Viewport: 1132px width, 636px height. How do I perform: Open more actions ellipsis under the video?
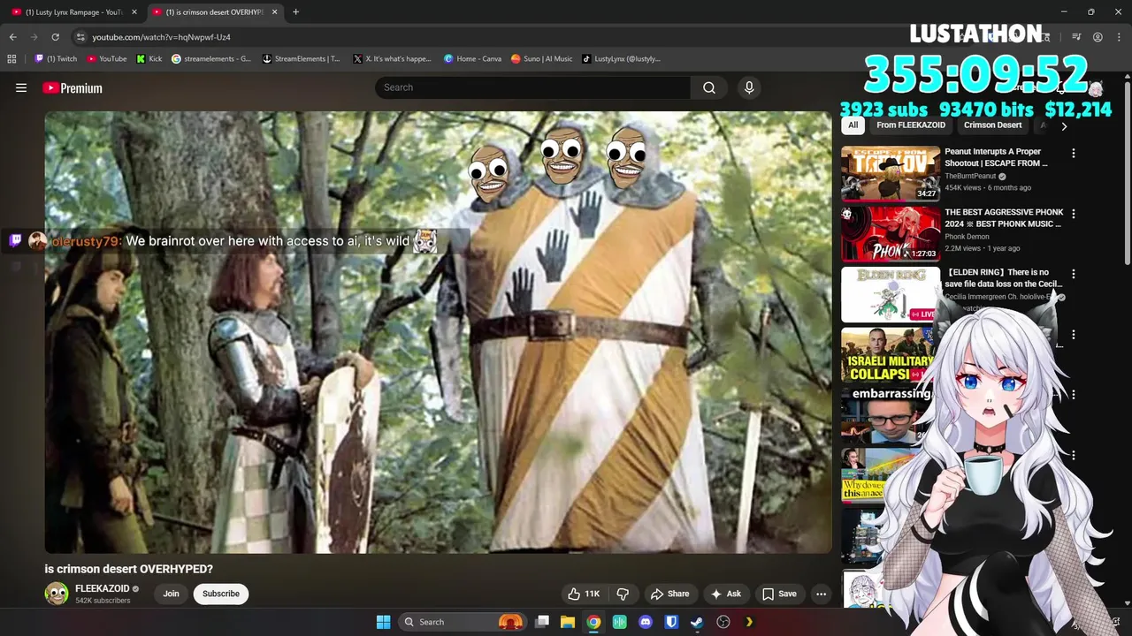point(821,594)
